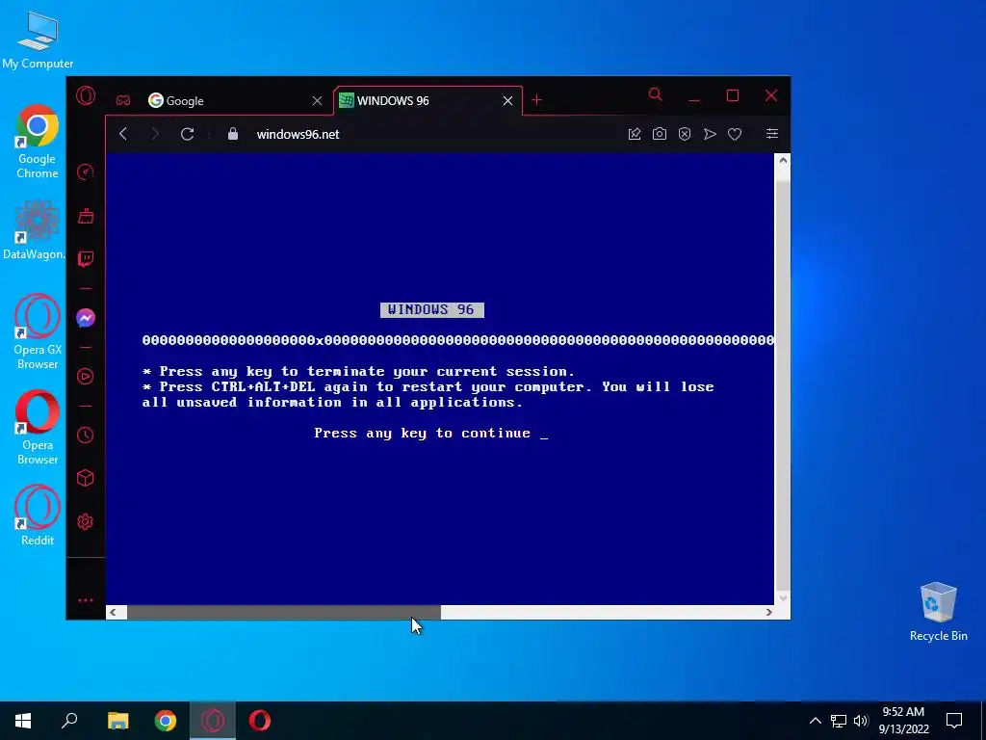This screenshot has height=740, width=986.
Task: Open taskbar search magnifier
Action: pos(69,721)
